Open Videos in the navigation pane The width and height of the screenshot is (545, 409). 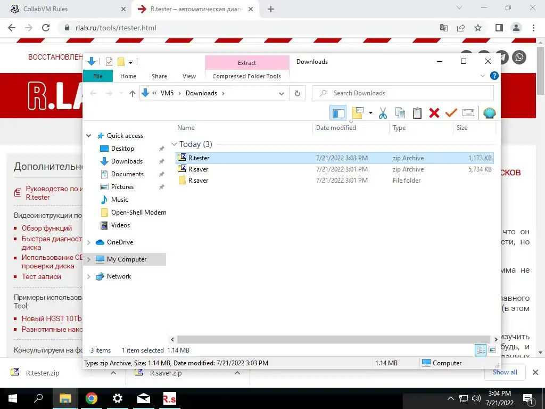click(x=120, y=225)
